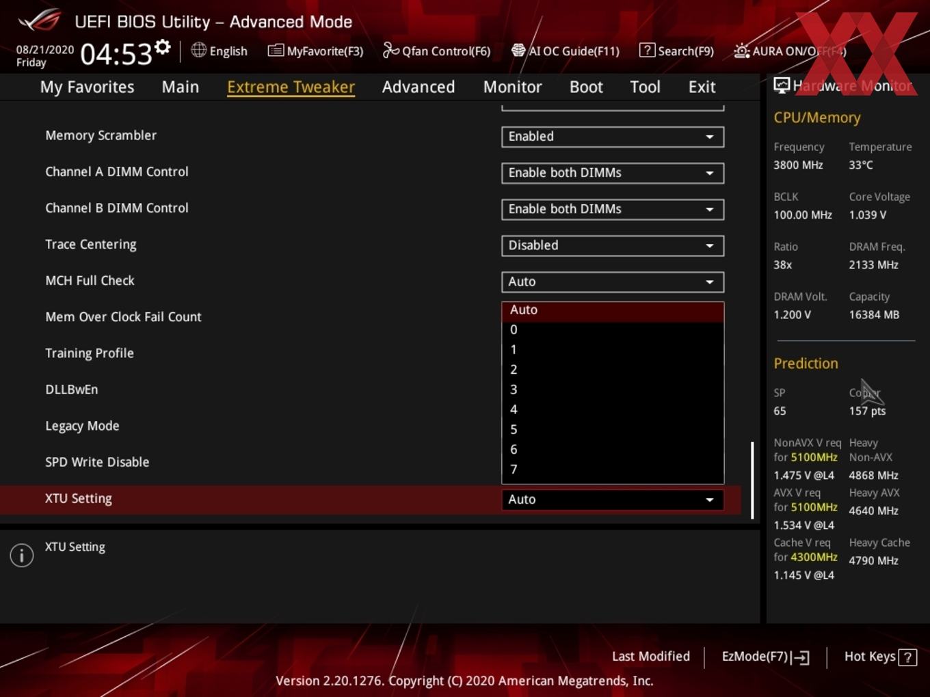Switch to the Monitor tab
930x697 pixels.
coord(512,87)
